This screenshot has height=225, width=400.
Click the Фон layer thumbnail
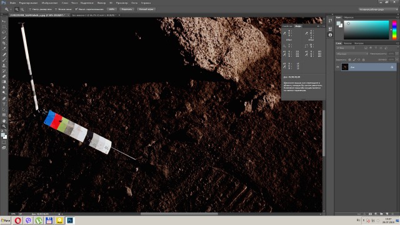(x=345, y=67)
